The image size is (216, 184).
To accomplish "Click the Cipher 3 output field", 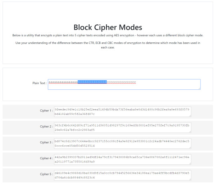I will tap(122, 144).
